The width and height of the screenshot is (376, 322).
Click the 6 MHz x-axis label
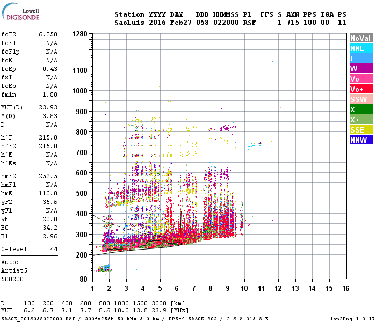[x=177, y=288]
